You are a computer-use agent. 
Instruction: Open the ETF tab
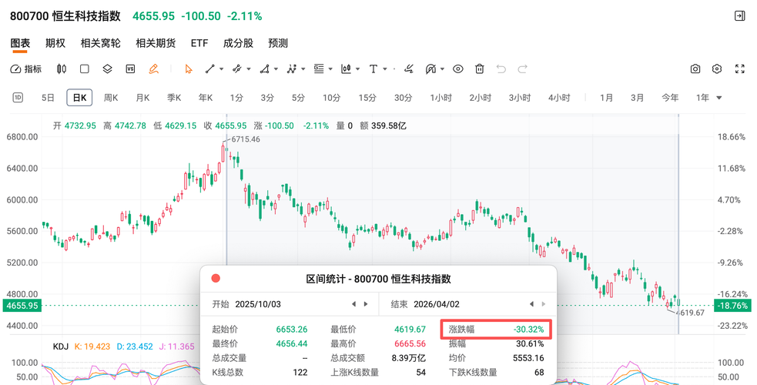click(x=199, y=43)
